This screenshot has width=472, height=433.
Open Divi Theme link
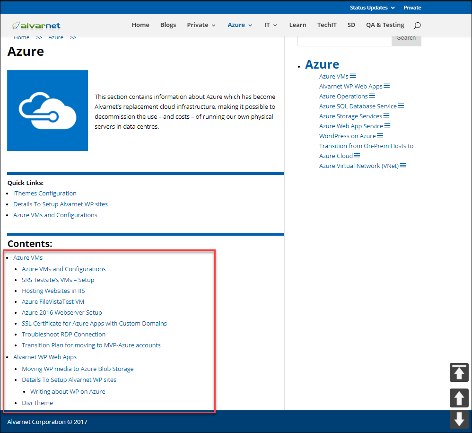[37, 403]
